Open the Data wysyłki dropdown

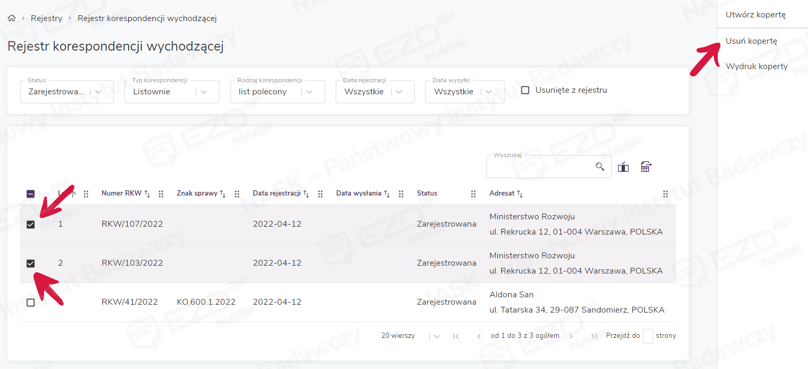coord(489,92)
